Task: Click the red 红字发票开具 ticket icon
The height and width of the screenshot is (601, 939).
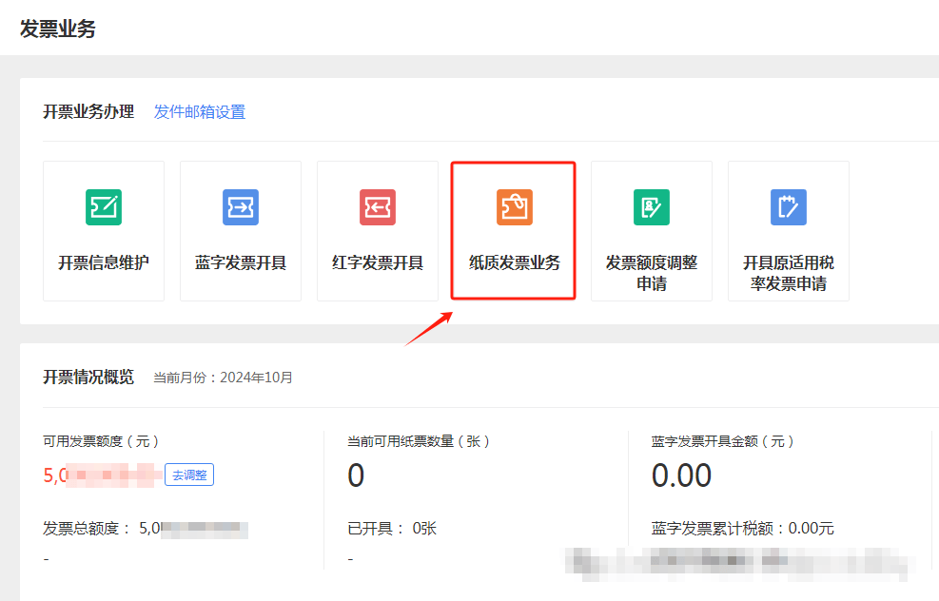Action: tap(378, 206)
